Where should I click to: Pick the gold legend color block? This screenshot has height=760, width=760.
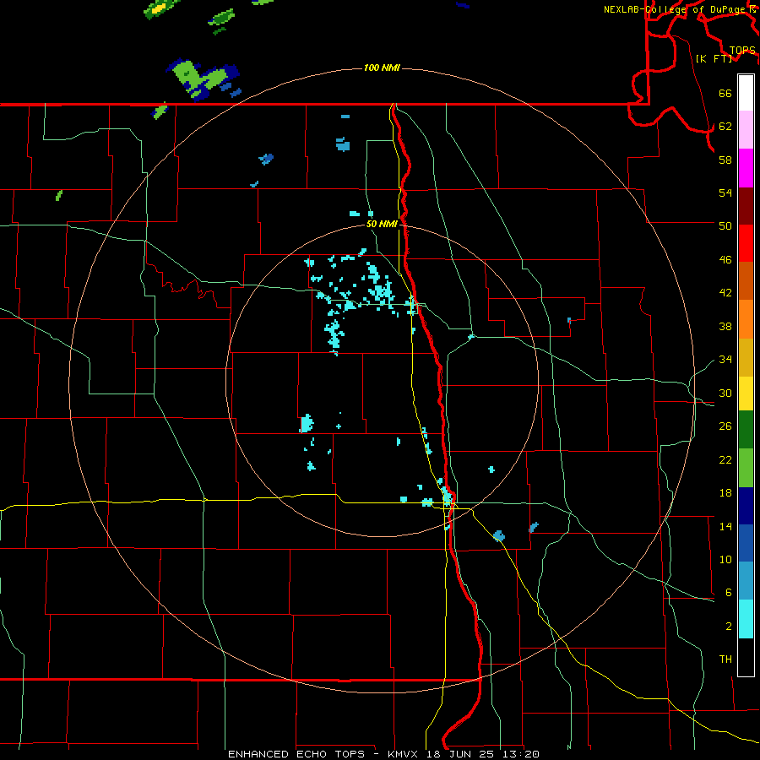coord(746,357)
